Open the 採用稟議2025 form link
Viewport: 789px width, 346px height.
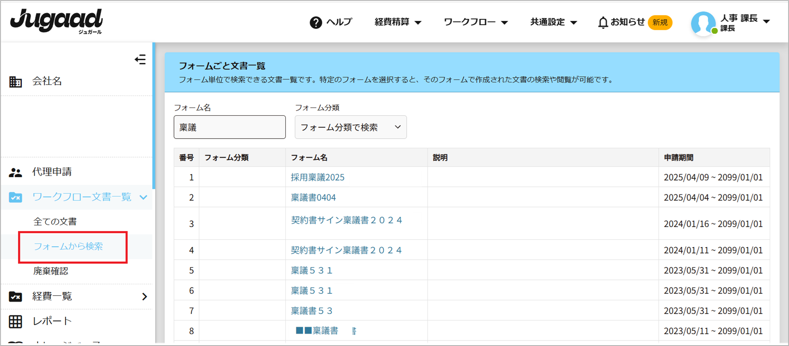pyautogui.click(x=317, y=178)
